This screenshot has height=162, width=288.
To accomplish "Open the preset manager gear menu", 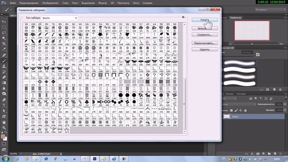I will point(183,17).
